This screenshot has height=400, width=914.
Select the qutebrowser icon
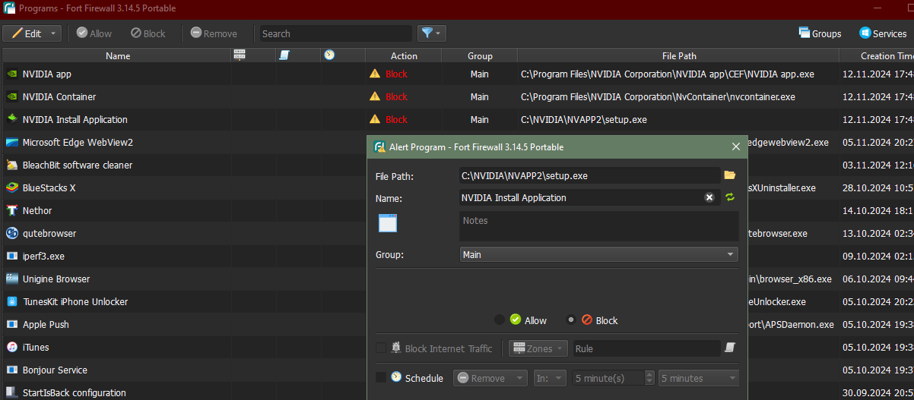[12, 233]
